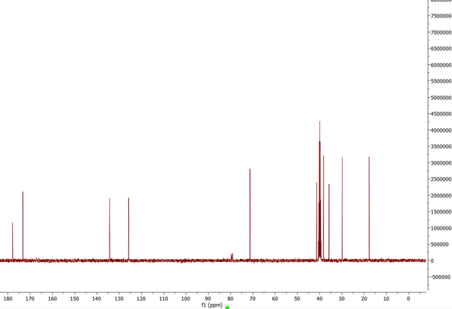Click the intensity label "6000000"
Screen dimensions: 452x309
(441, 65)
